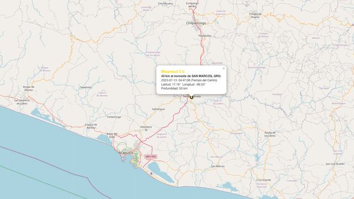Click the Chilpancingo city label
Viewport: 354px width, 199px height.
coord(196,23)
